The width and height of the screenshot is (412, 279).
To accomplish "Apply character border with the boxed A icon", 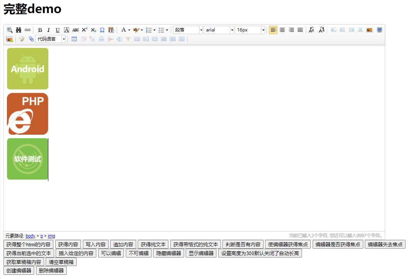I will pos(66,30).
